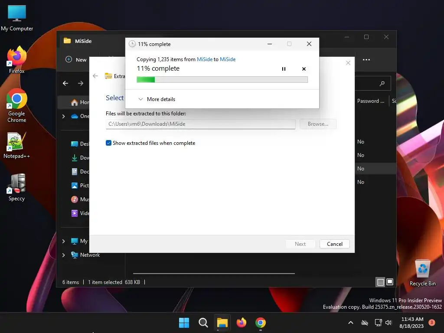
Task: Click the green copy progress bar
Action: click(x=222, y=80)
